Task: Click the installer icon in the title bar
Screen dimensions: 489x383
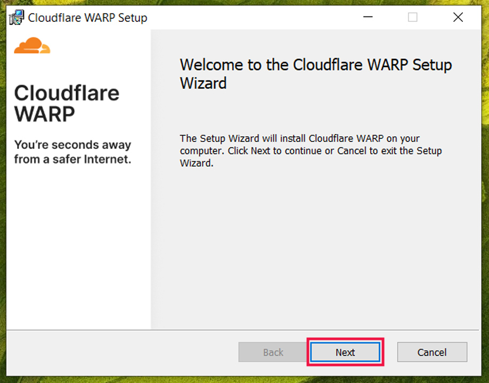Action: pos(17,18)
